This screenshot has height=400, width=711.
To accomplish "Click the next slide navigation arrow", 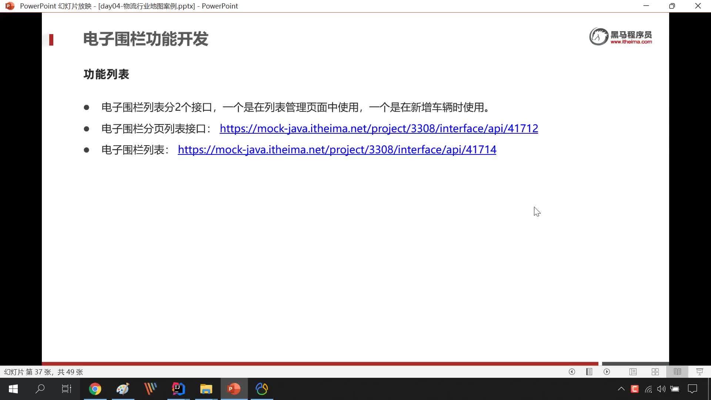I will [x=607, y=372].
